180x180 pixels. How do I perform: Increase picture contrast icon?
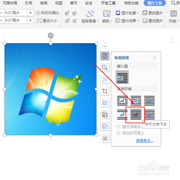pyautogui.click(x=67, y=13)
